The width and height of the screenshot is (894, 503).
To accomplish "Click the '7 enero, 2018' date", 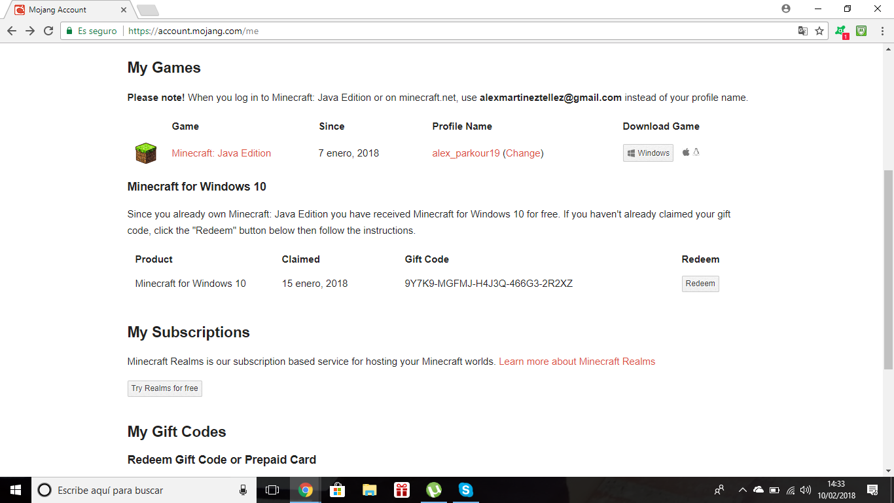I will [x=349, y=153].
